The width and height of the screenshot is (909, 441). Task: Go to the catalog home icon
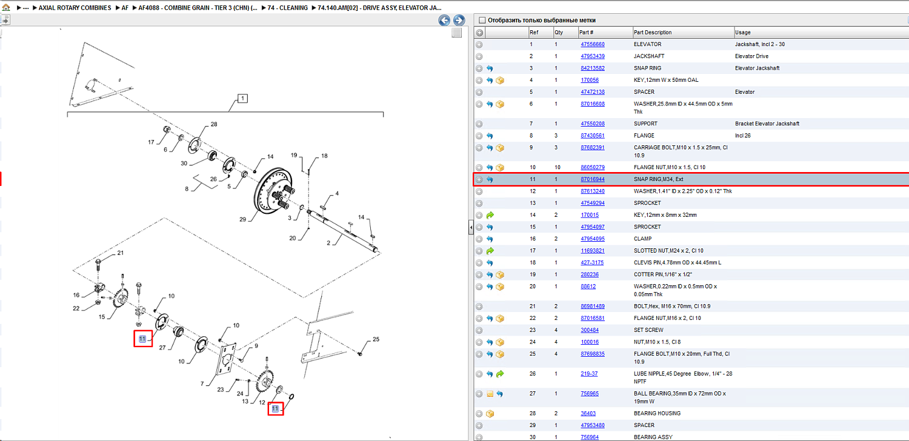pyautogui.click(x=5, y=7)
